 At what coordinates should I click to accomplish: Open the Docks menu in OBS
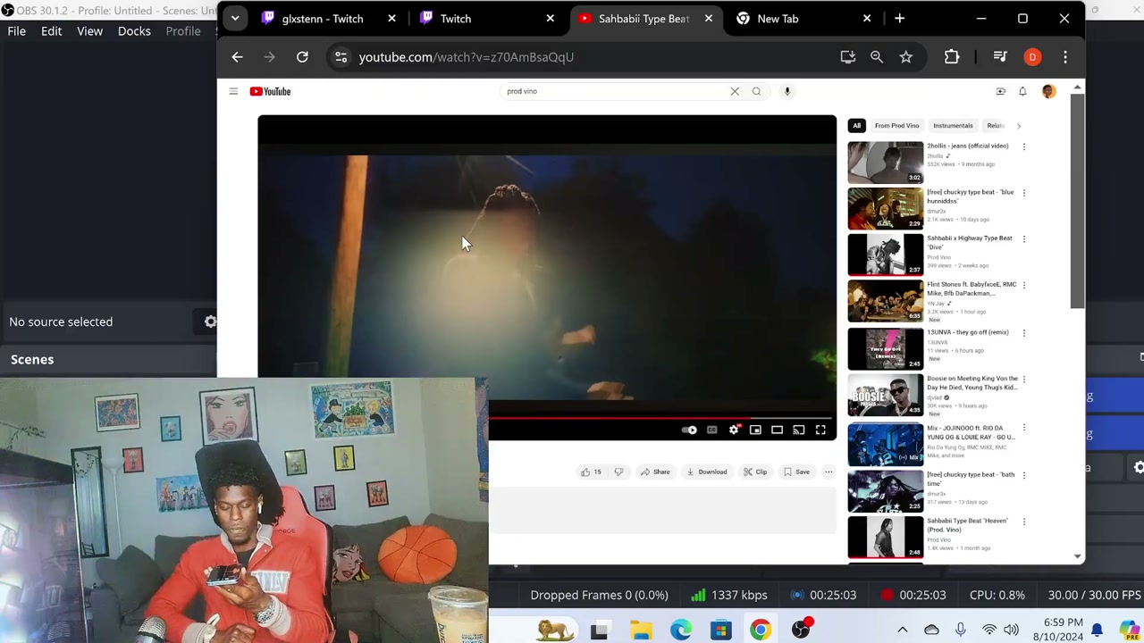pyautogui.click(x=134, y=31)
